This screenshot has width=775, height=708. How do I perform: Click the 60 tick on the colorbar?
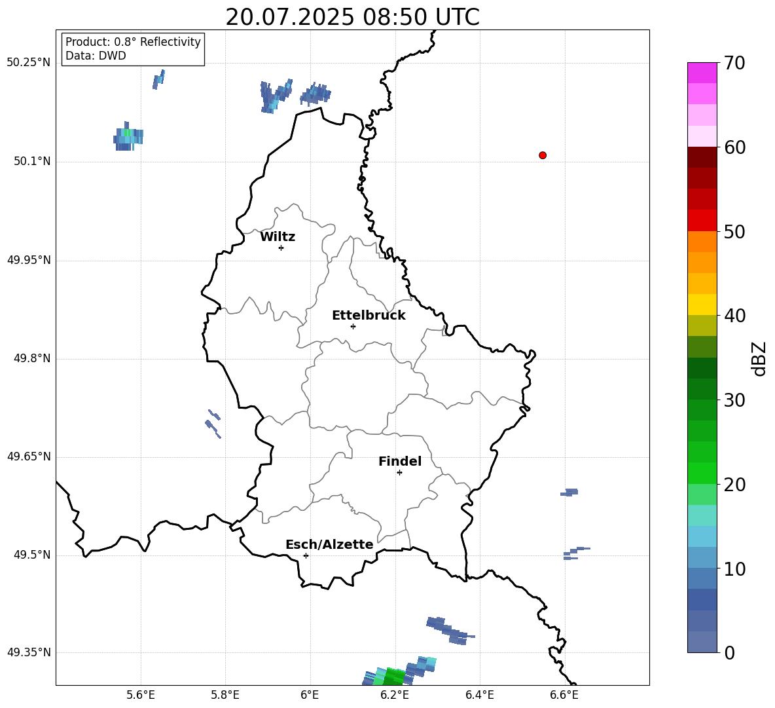734,147
